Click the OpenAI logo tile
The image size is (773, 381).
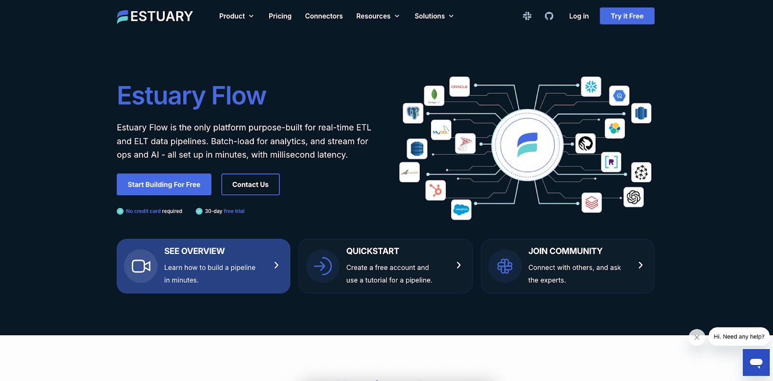[x=634, y=197]
